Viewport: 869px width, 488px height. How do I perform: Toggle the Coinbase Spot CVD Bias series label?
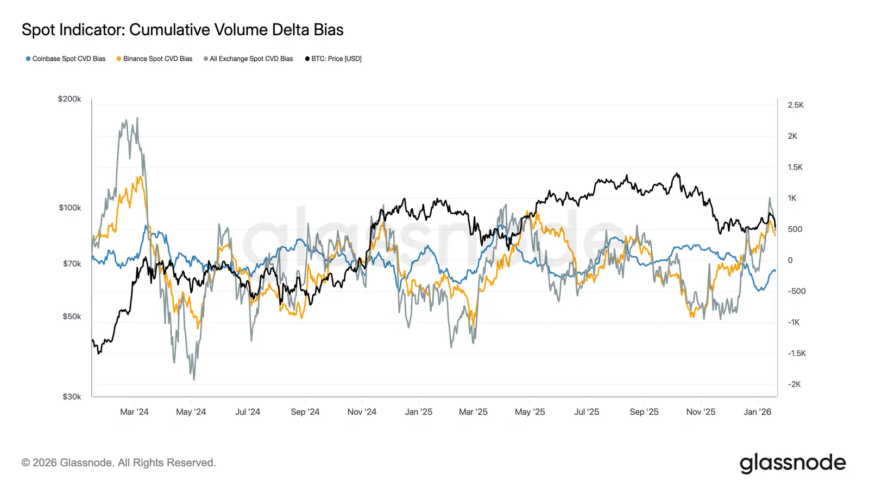(69, 59)
